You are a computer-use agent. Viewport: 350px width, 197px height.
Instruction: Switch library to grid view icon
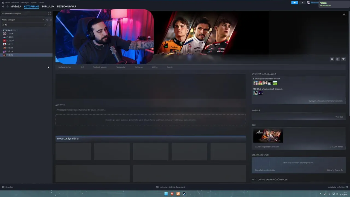pyautogui.click(x=49, y=13)
